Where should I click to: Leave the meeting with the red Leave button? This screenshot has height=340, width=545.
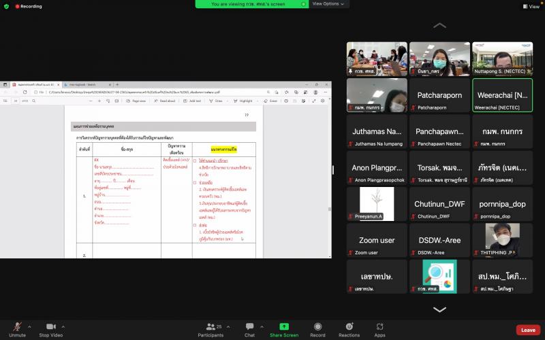tap(528, 330)
